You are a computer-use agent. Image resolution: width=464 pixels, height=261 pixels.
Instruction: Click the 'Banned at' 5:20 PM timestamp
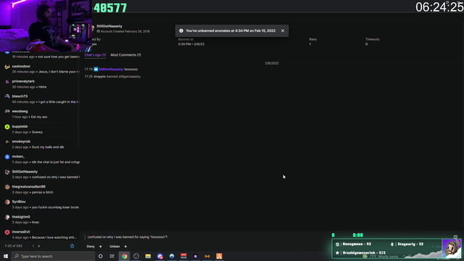click(x=191, y=44)
